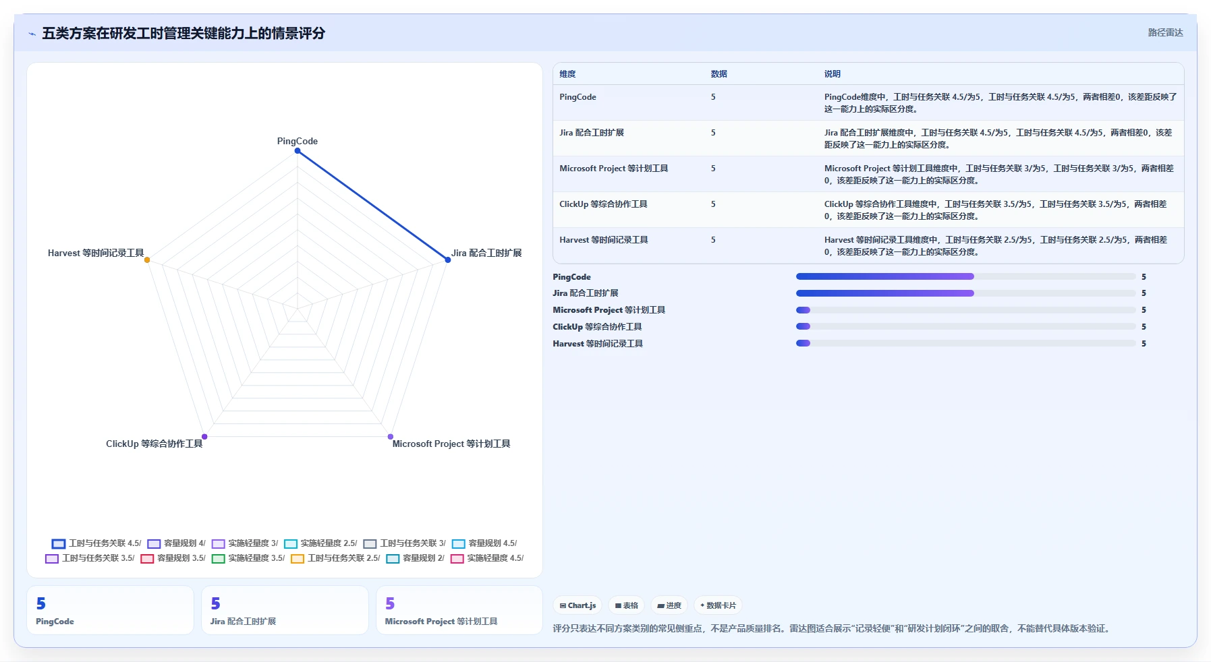The width and height of the screenshot is (1211, 662).
Task: Toggle legend item 实施轻量度 3.5/
Action: pos(248,558)
